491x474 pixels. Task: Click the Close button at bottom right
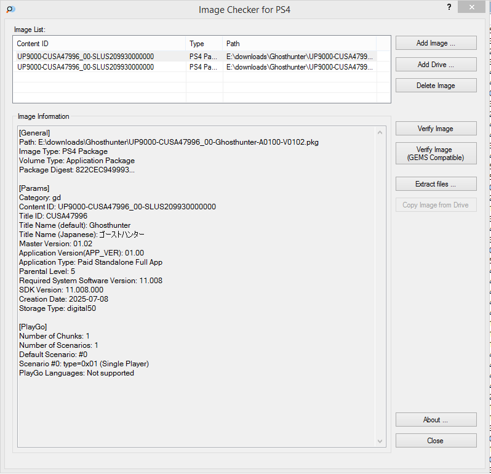point(436,441)
